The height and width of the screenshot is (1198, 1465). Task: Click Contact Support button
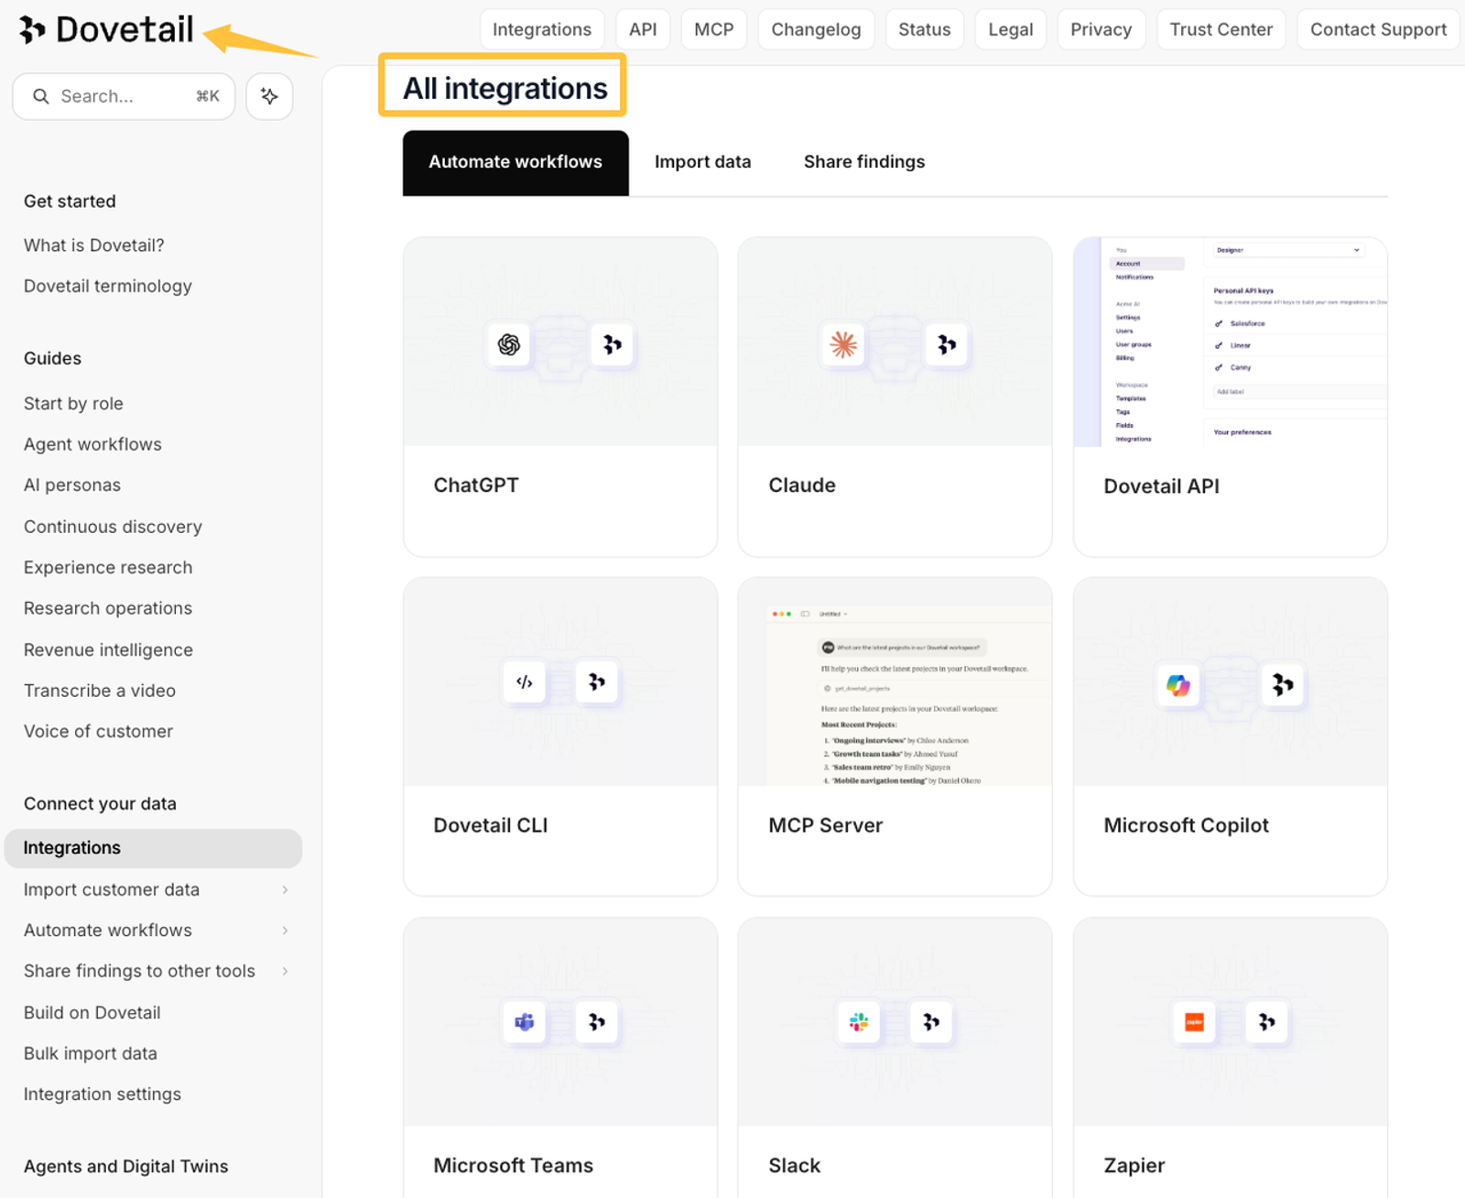pos(1378,29)
